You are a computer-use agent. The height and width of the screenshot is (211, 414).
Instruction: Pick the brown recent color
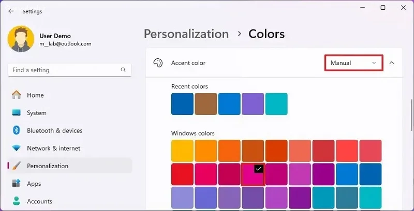click(205, 104)
